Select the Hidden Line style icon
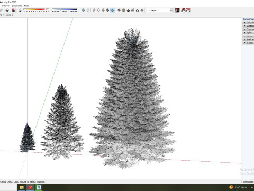This screenshot has width=254, height=191. point(98,11)
